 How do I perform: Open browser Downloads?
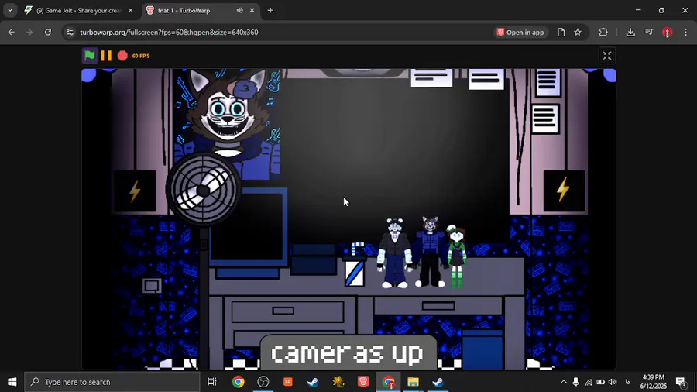click(x=630, y=32)
